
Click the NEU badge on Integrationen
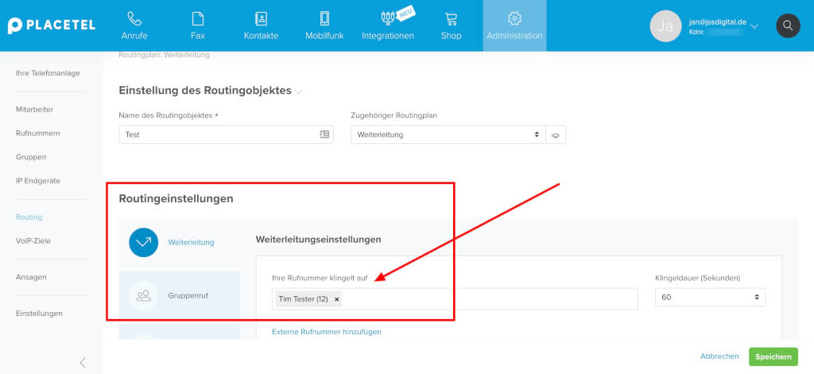(408, 13)
